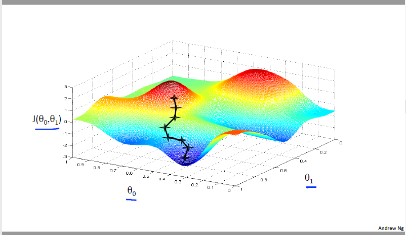Click tick label -3 on vertical axis
This screenshot has width=406, height=235.
click(65, 156)
